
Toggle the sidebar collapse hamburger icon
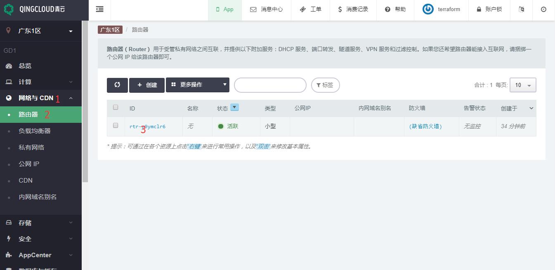99,9
